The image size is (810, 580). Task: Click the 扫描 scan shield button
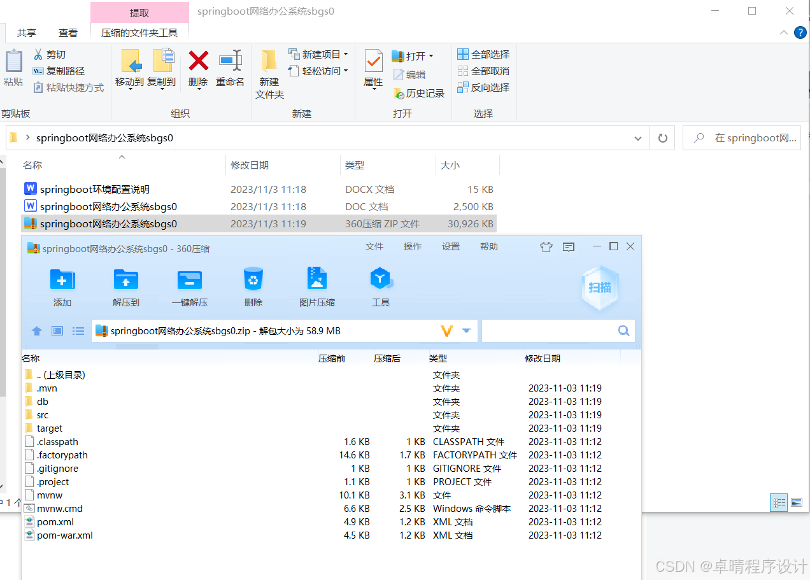tap(600, 288)
